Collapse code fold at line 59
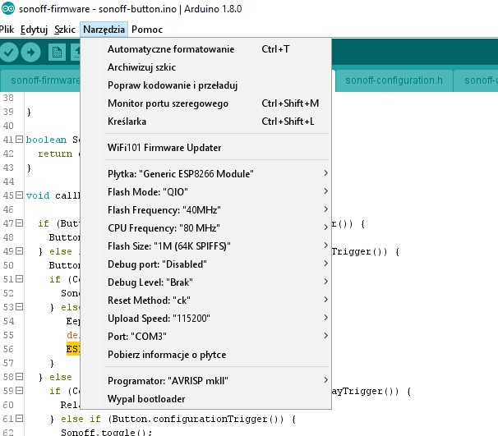The image size is (498, 436). click(20, 391)
